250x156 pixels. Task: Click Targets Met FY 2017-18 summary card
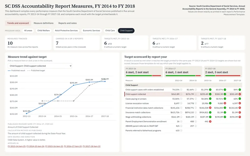(222, 43)
